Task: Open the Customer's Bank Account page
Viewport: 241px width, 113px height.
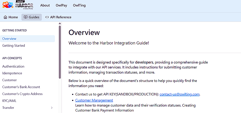Action: coord(21,87)
